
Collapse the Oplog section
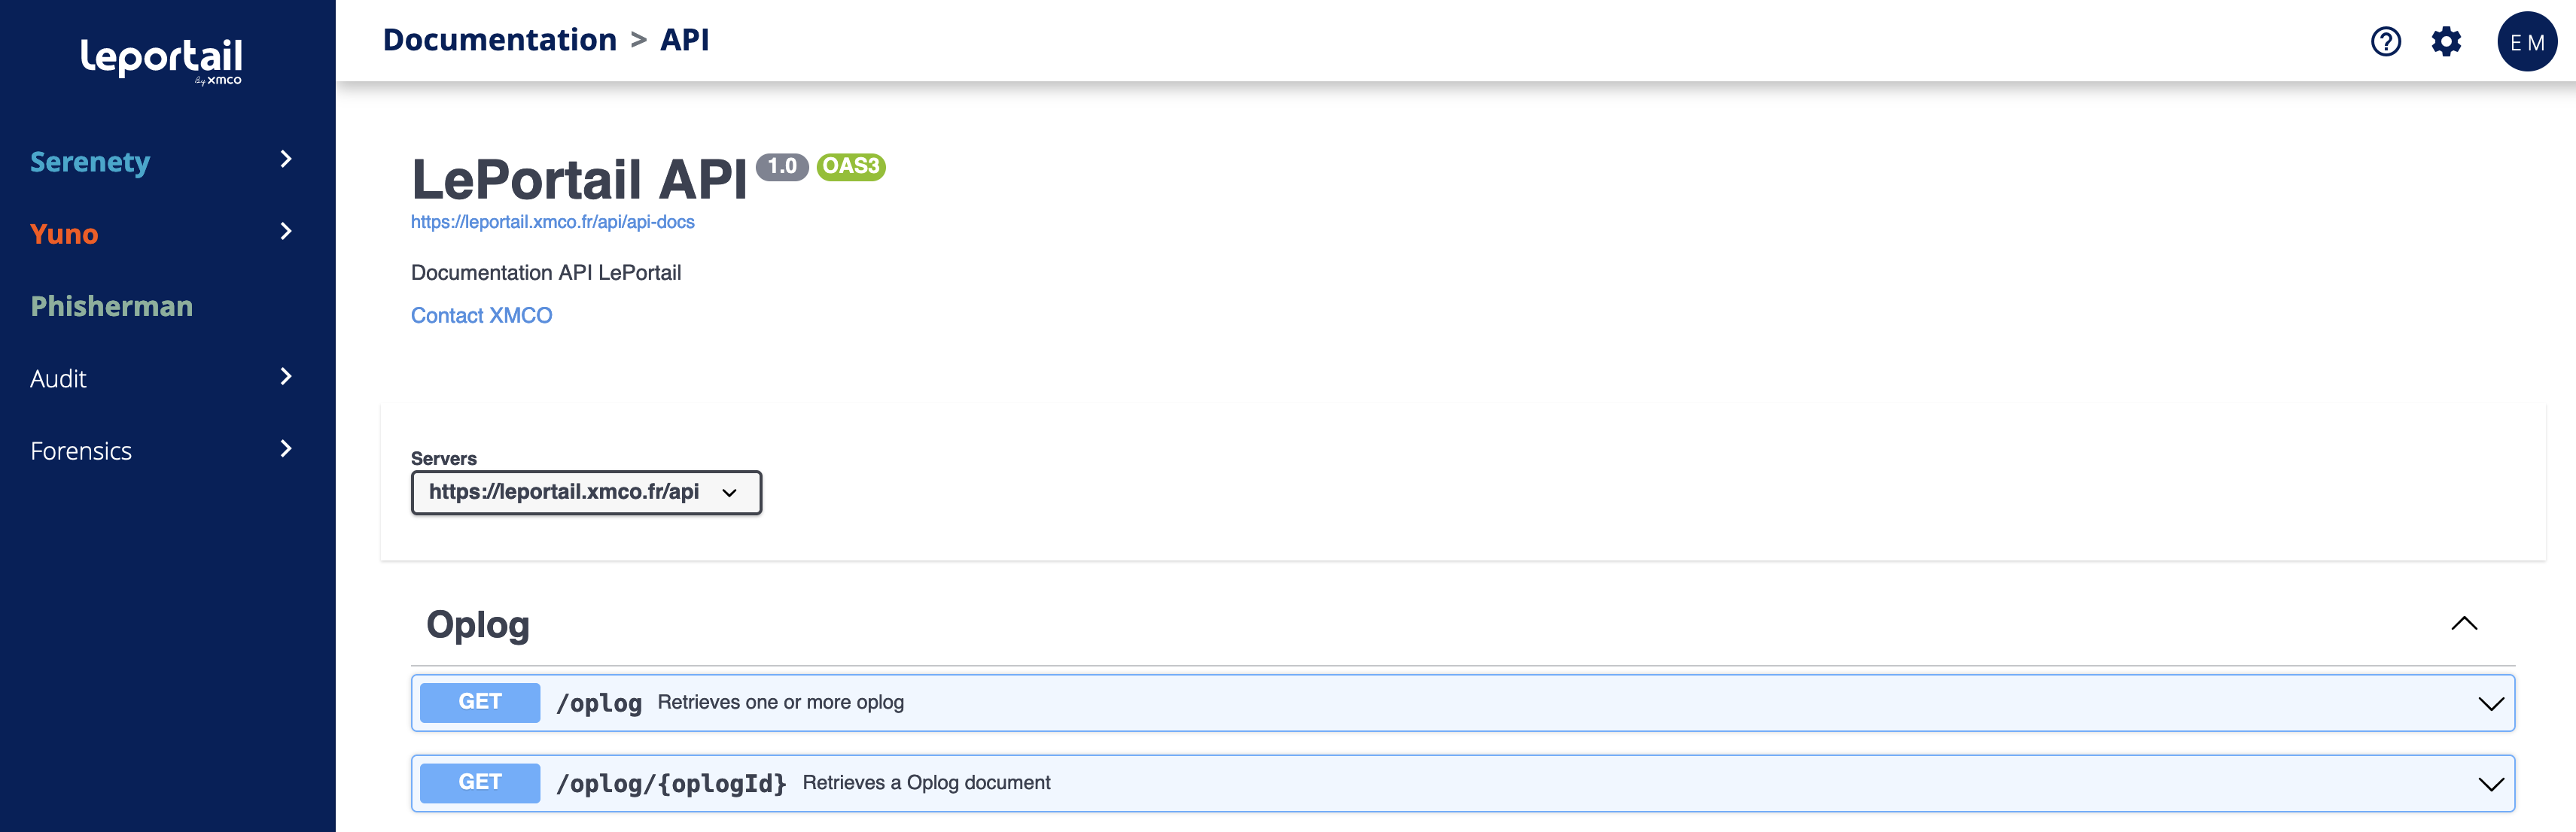tap(2464, 624)
